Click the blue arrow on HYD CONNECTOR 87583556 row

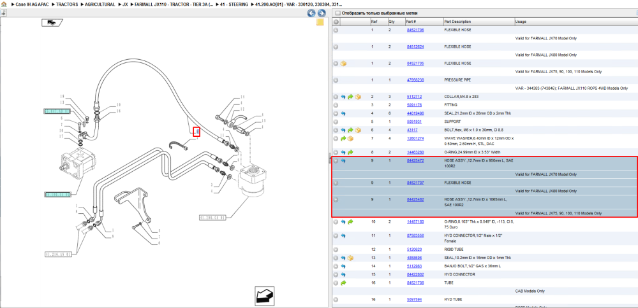[343, 235]
